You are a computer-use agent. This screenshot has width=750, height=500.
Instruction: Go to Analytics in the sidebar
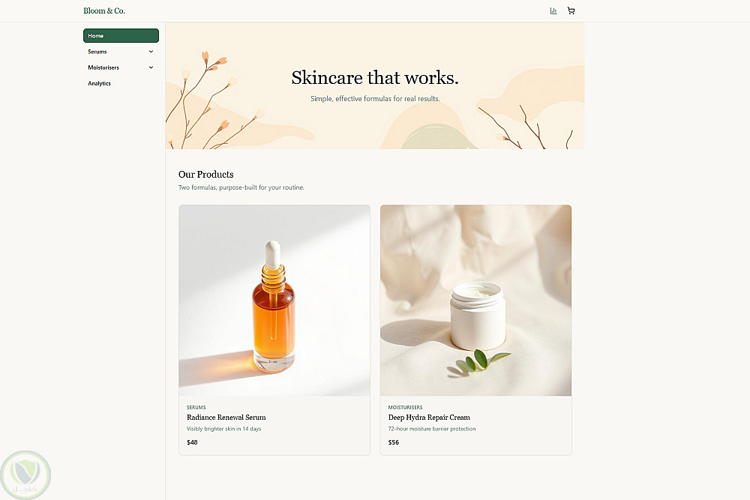pyautogui.click(x=121, y=83)
